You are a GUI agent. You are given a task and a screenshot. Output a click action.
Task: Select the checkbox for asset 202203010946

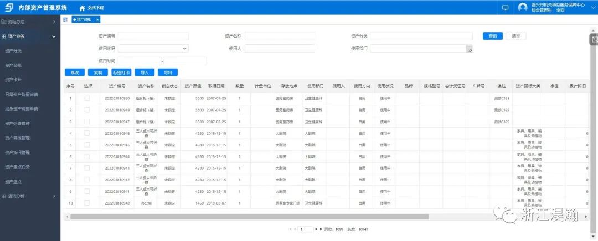87,133
